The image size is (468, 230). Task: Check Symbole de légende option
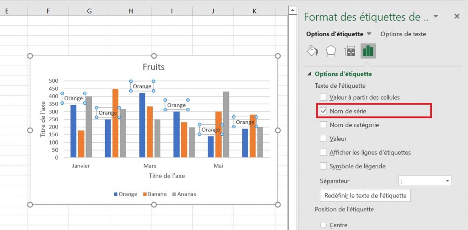coord(323,166)
